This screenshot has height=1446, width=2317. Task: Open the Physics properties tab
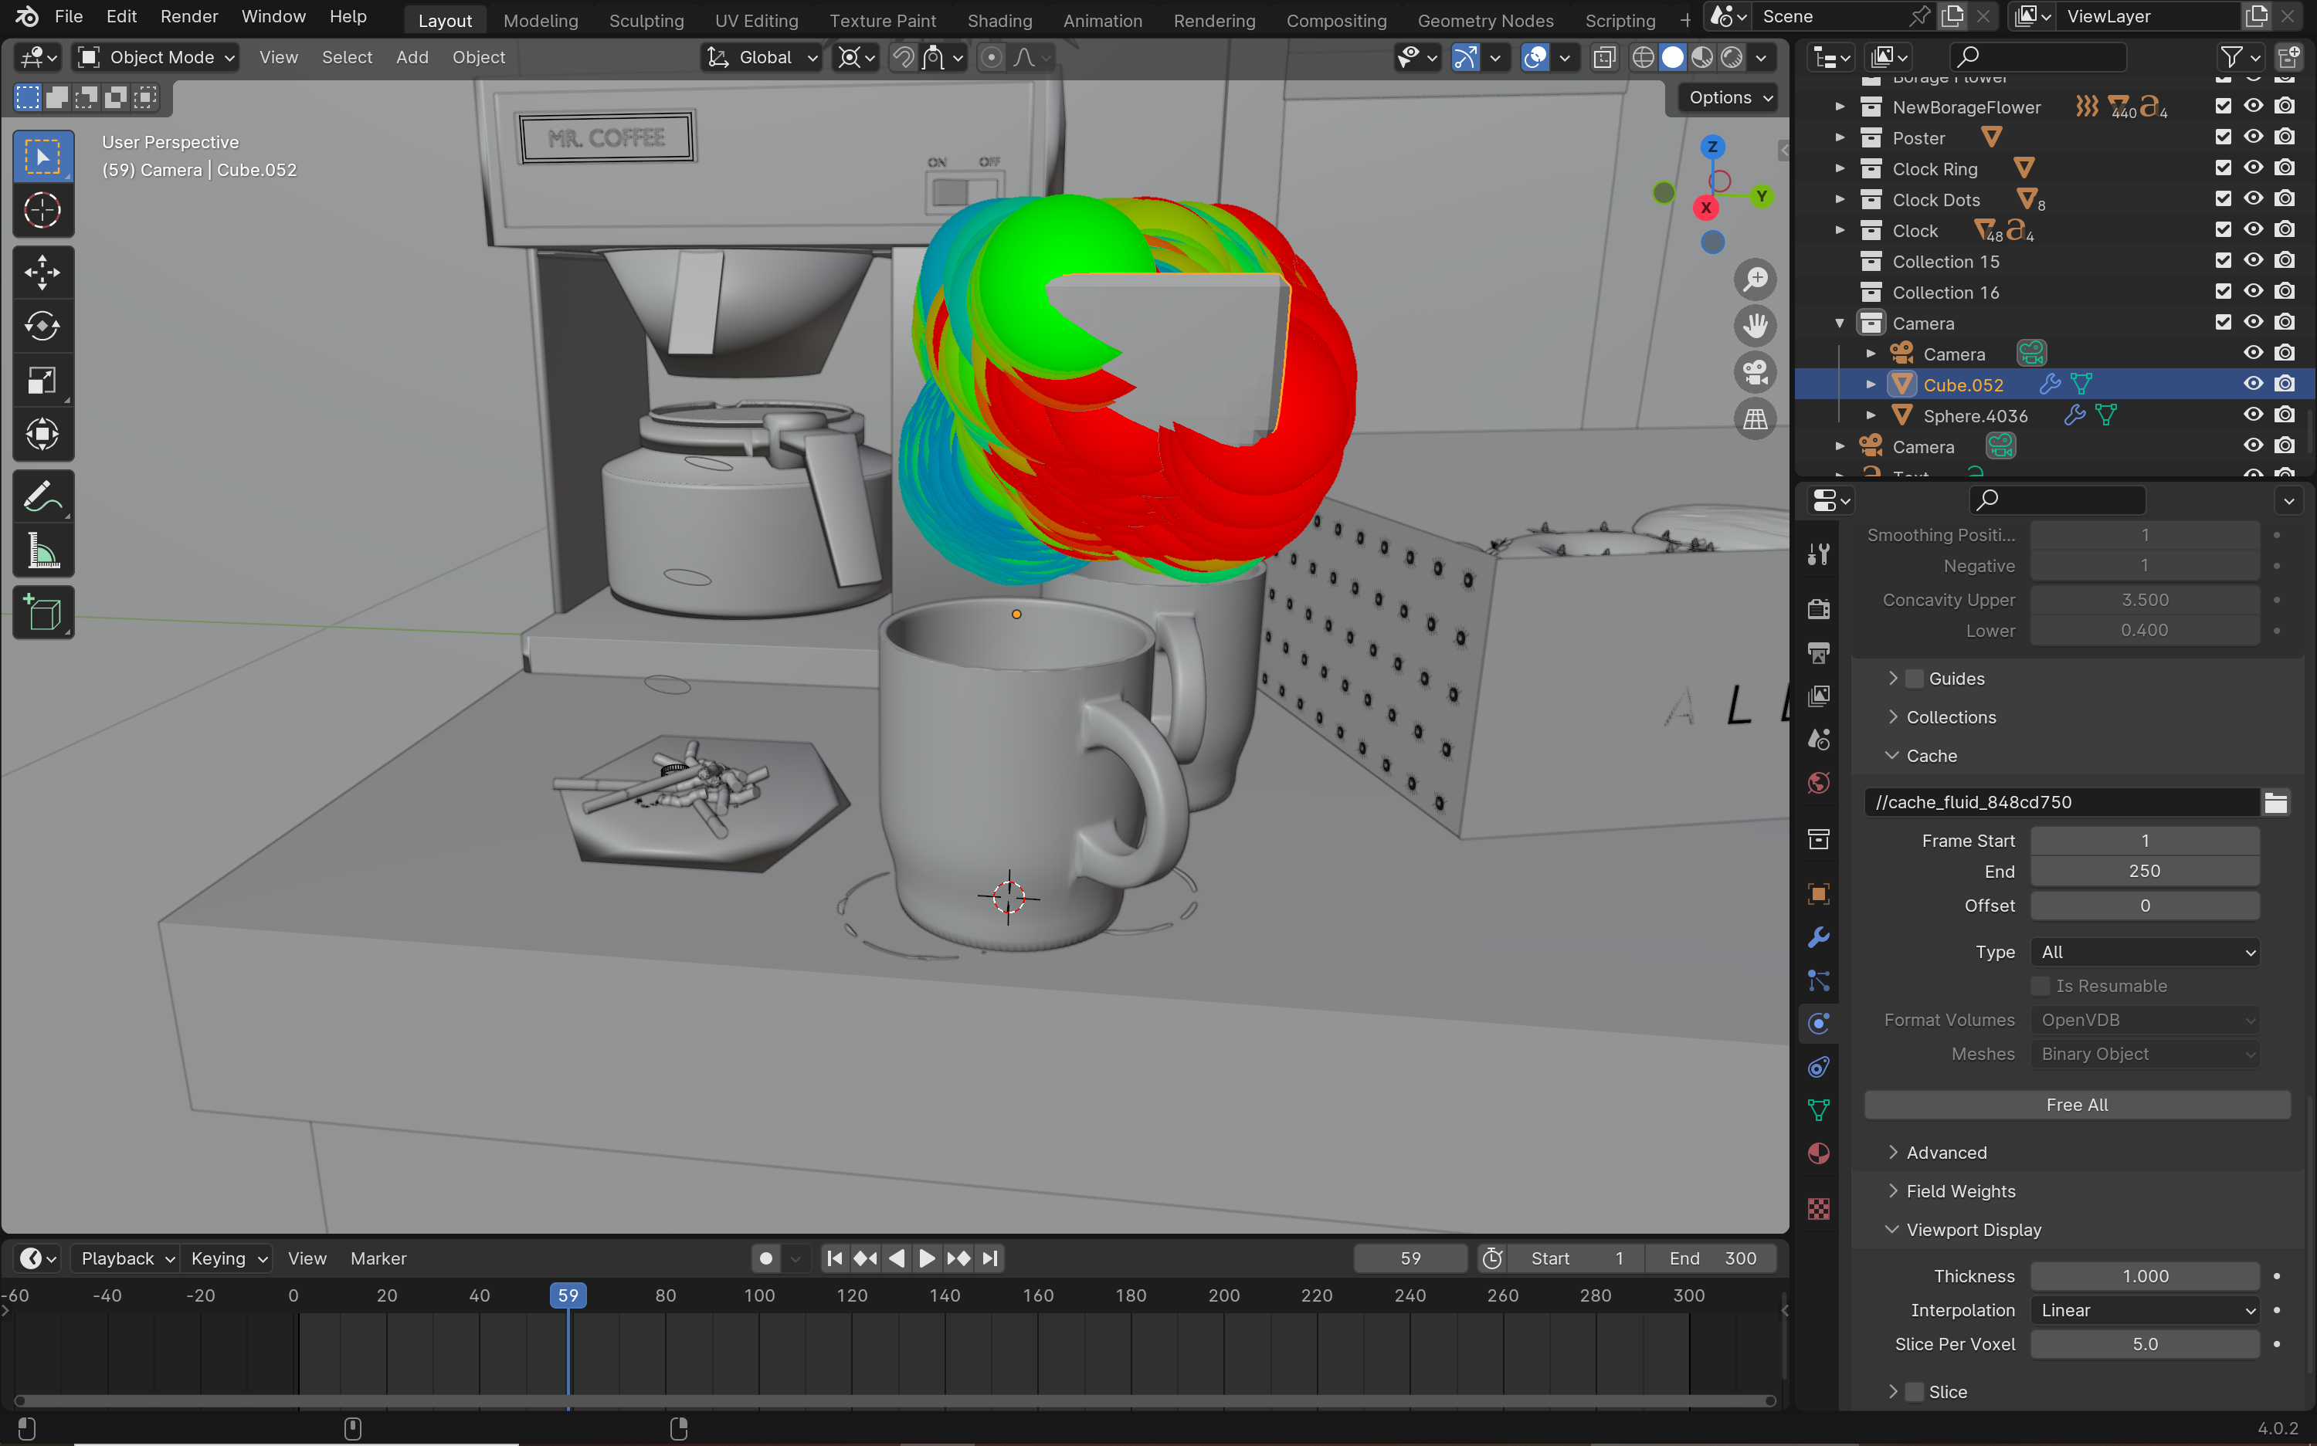coord(1819,1023)
